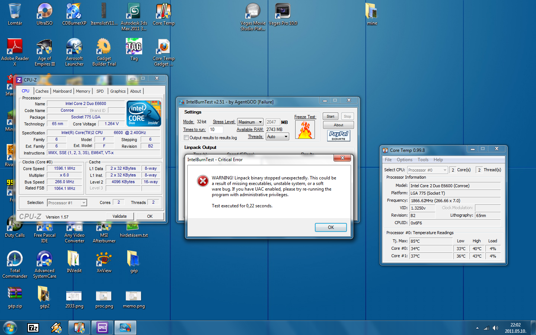
Task: Open the Stress Level dropdown in IntelBurnTest
Action: click(x=250, y=122)
